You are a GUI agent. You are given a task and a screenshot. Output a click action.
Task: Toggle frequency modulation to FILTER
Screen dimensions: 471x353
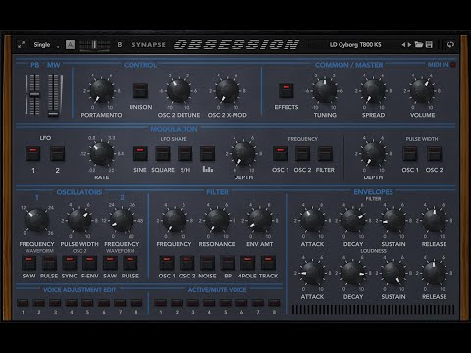click(325, 153)
